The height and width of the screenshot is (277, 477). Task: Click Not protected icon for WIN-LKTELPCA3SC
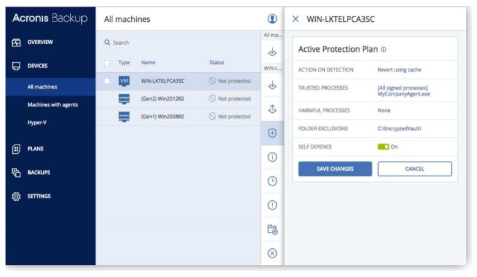213,81
